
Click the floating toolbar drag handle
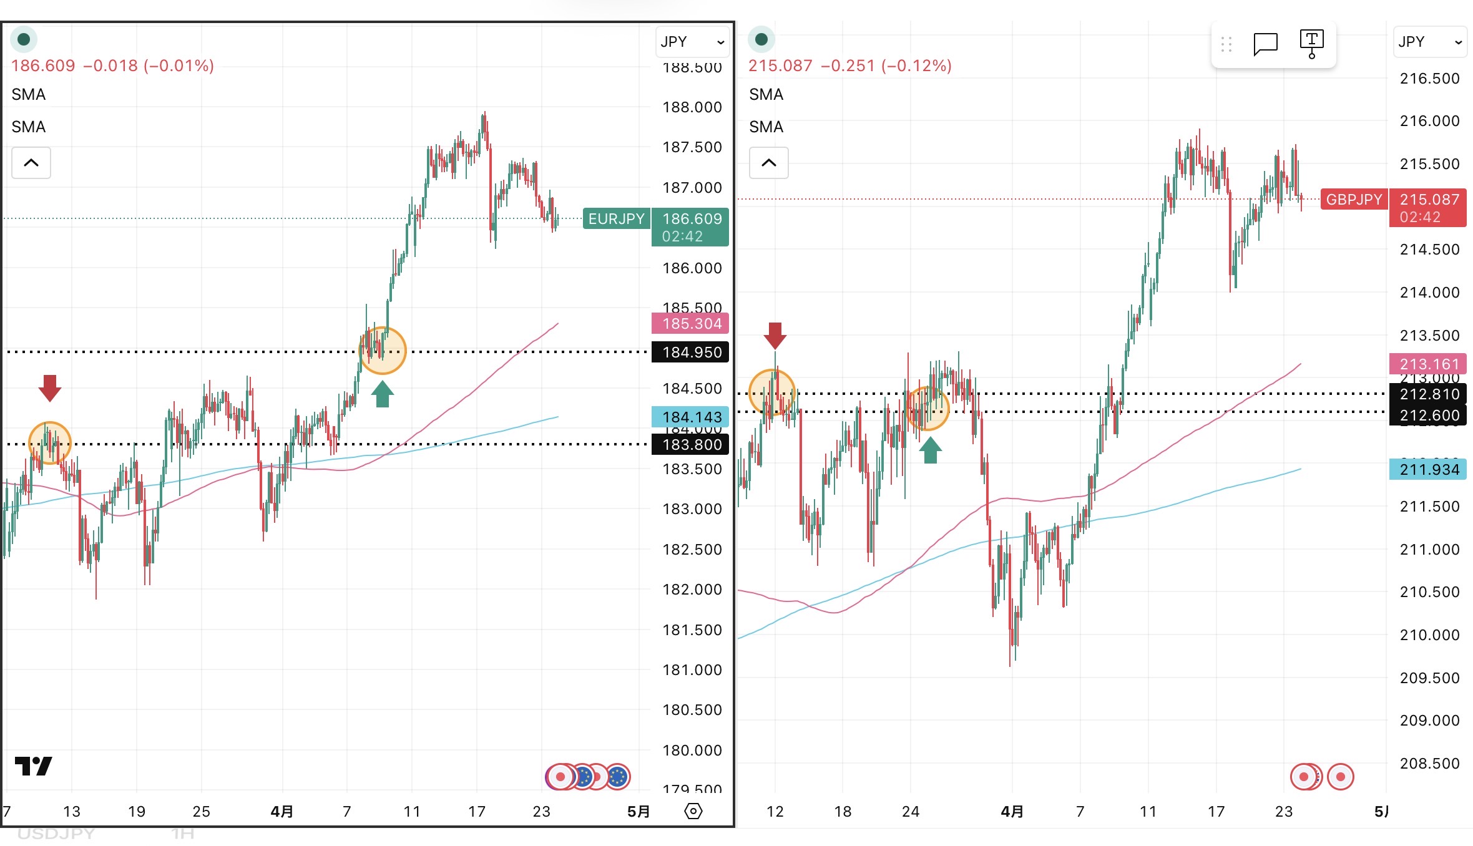pos(1226,44)
